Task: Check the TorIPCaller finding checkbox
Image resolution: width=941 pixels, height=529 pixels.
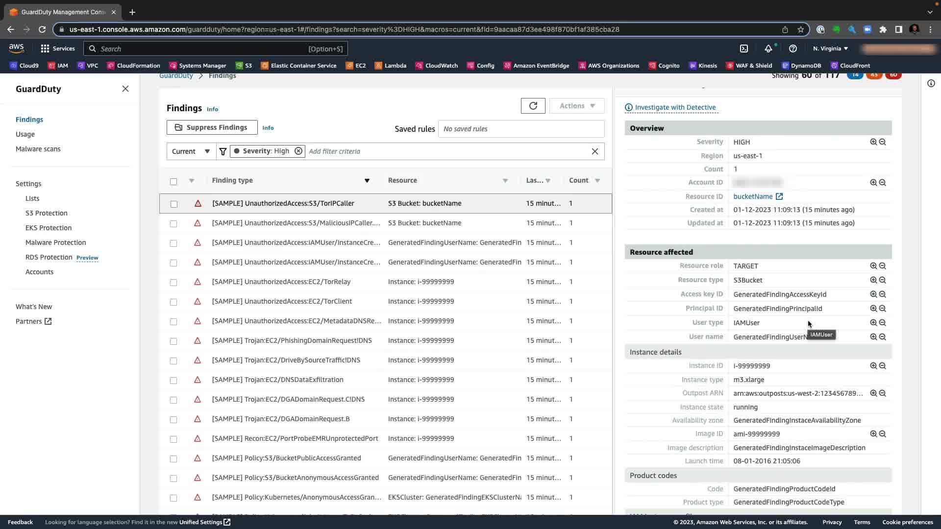Action: coord(174,204)
